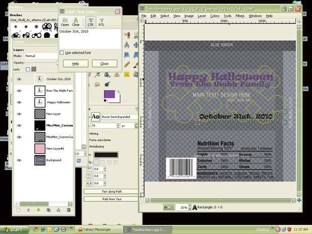Viewport: 312px width, 234px height.
Task: Click the Close button in Text Editor
Action: click(105, 64)
